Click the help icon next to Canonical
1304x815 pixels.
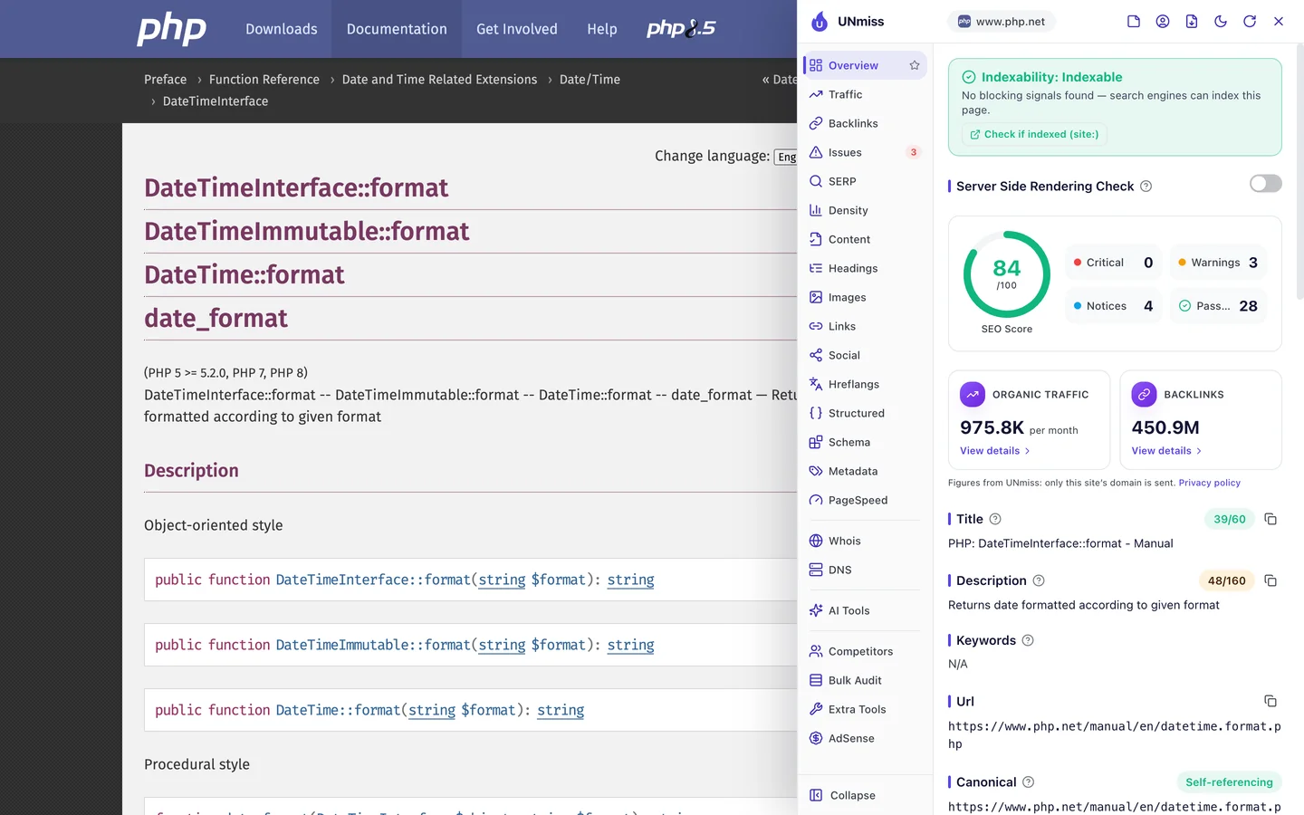1029,782
